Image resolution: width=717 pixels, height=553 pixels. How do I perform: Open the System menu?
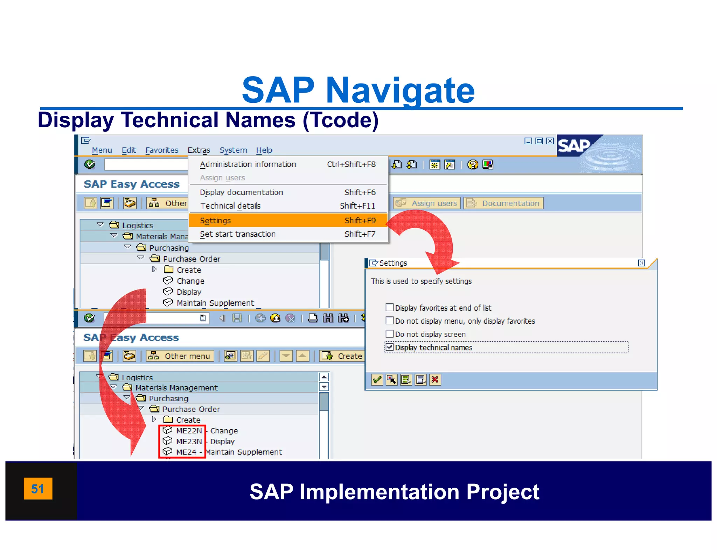pyautogui.click(x=233, y=150)
